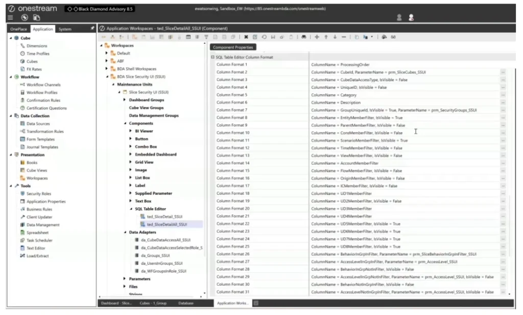Open Dimensions under Cube
This screenshot has height=315, width=523.
pyautogui.click(x=37, y=46)
